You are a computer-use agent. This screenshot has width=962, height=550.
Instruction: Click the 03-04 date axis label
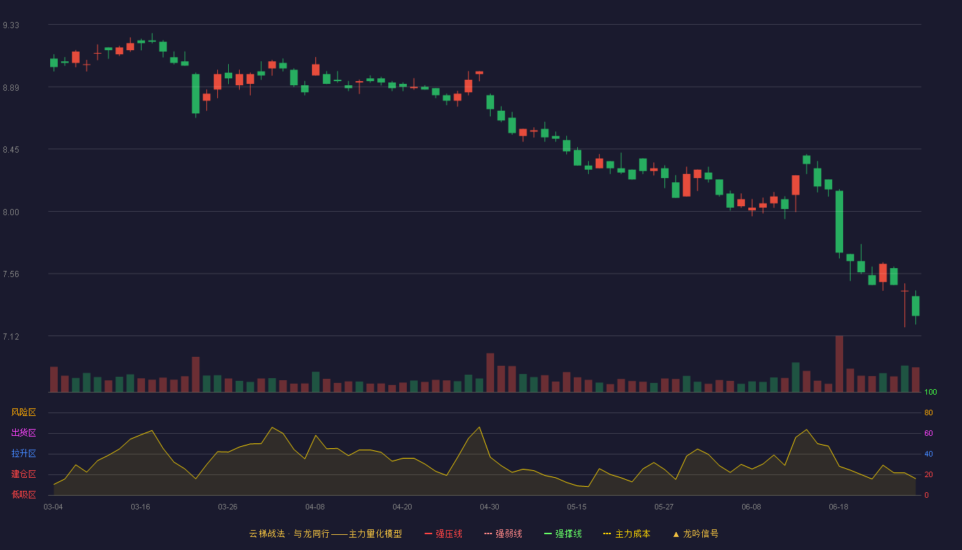tap(53, 507)
